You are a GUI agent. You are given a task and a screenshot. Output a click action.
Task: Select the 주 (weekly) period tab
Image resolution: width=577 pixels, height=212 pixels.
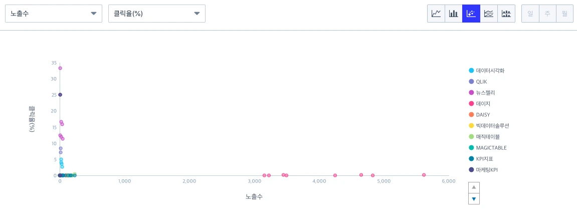547,14
